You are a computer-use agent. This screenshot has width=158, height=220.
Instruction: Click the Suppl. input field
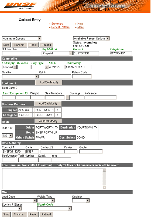(x=45, y=160)
